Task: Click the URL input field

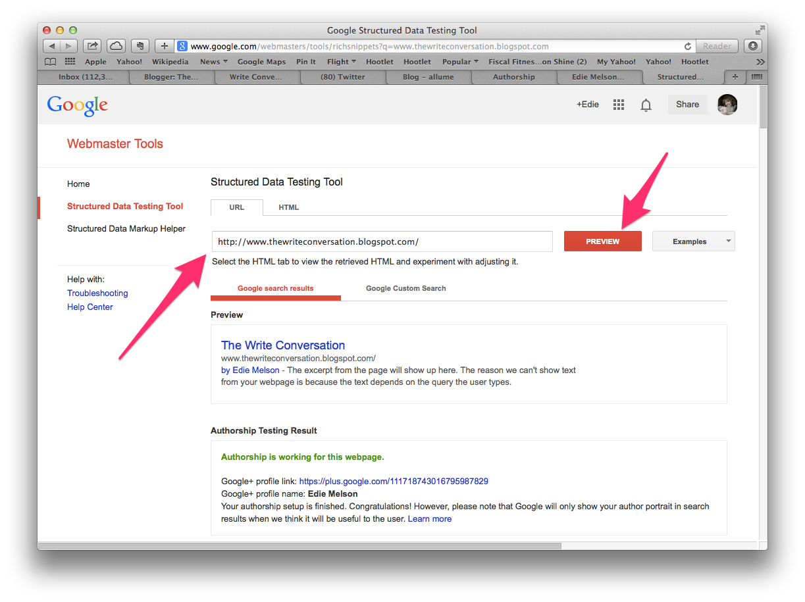Action: tap(382, 241)
